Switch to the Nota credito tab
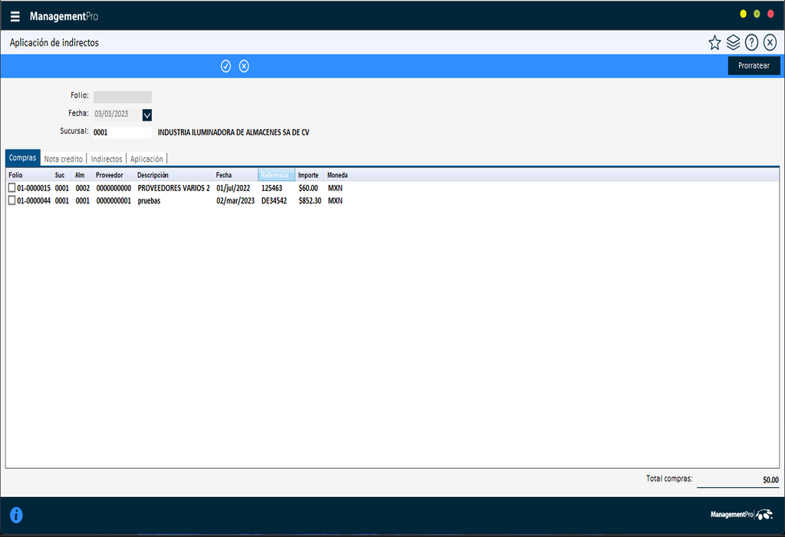Image resolution: width=785 pixels, height=537 pixels. pos(64,159)
